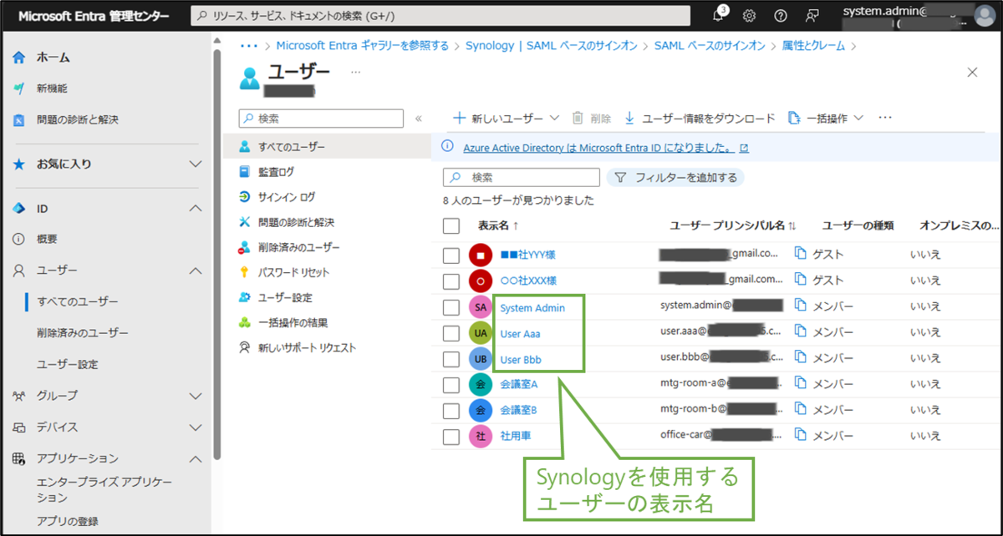Open the help question mark icon

click(781, 16)
